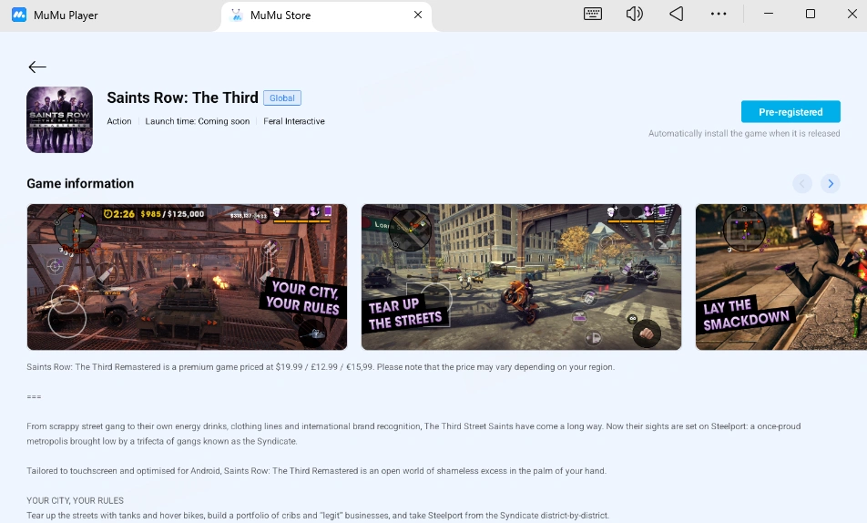Click the 'From scrappy street gang' paragraph
The height and width of the screenshot is (523, 867).
click(x=413, y=434)
